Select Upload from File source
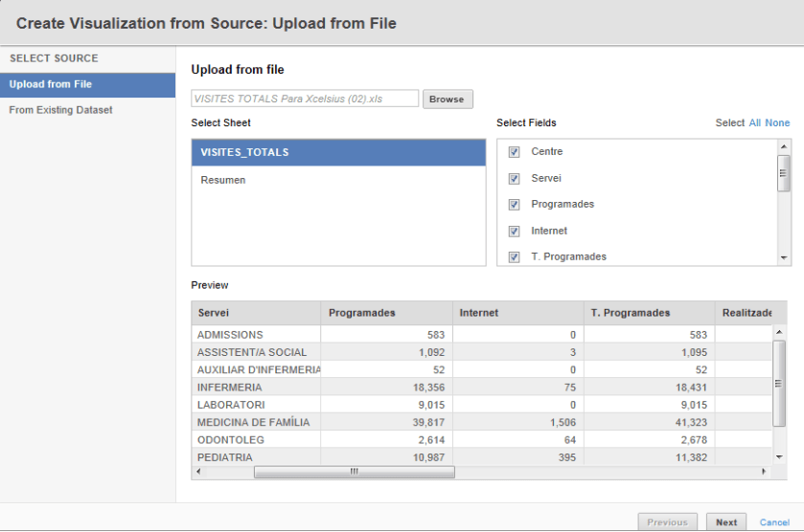Viewport: 804px width, 532px height. point(87,84)
